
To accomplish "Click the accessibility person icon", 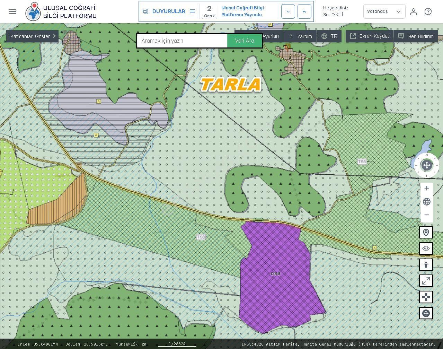I will point(426,265).
